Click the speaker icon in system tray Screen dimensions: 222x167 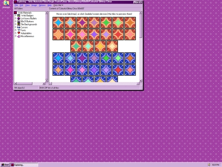(x=209, y=165)
